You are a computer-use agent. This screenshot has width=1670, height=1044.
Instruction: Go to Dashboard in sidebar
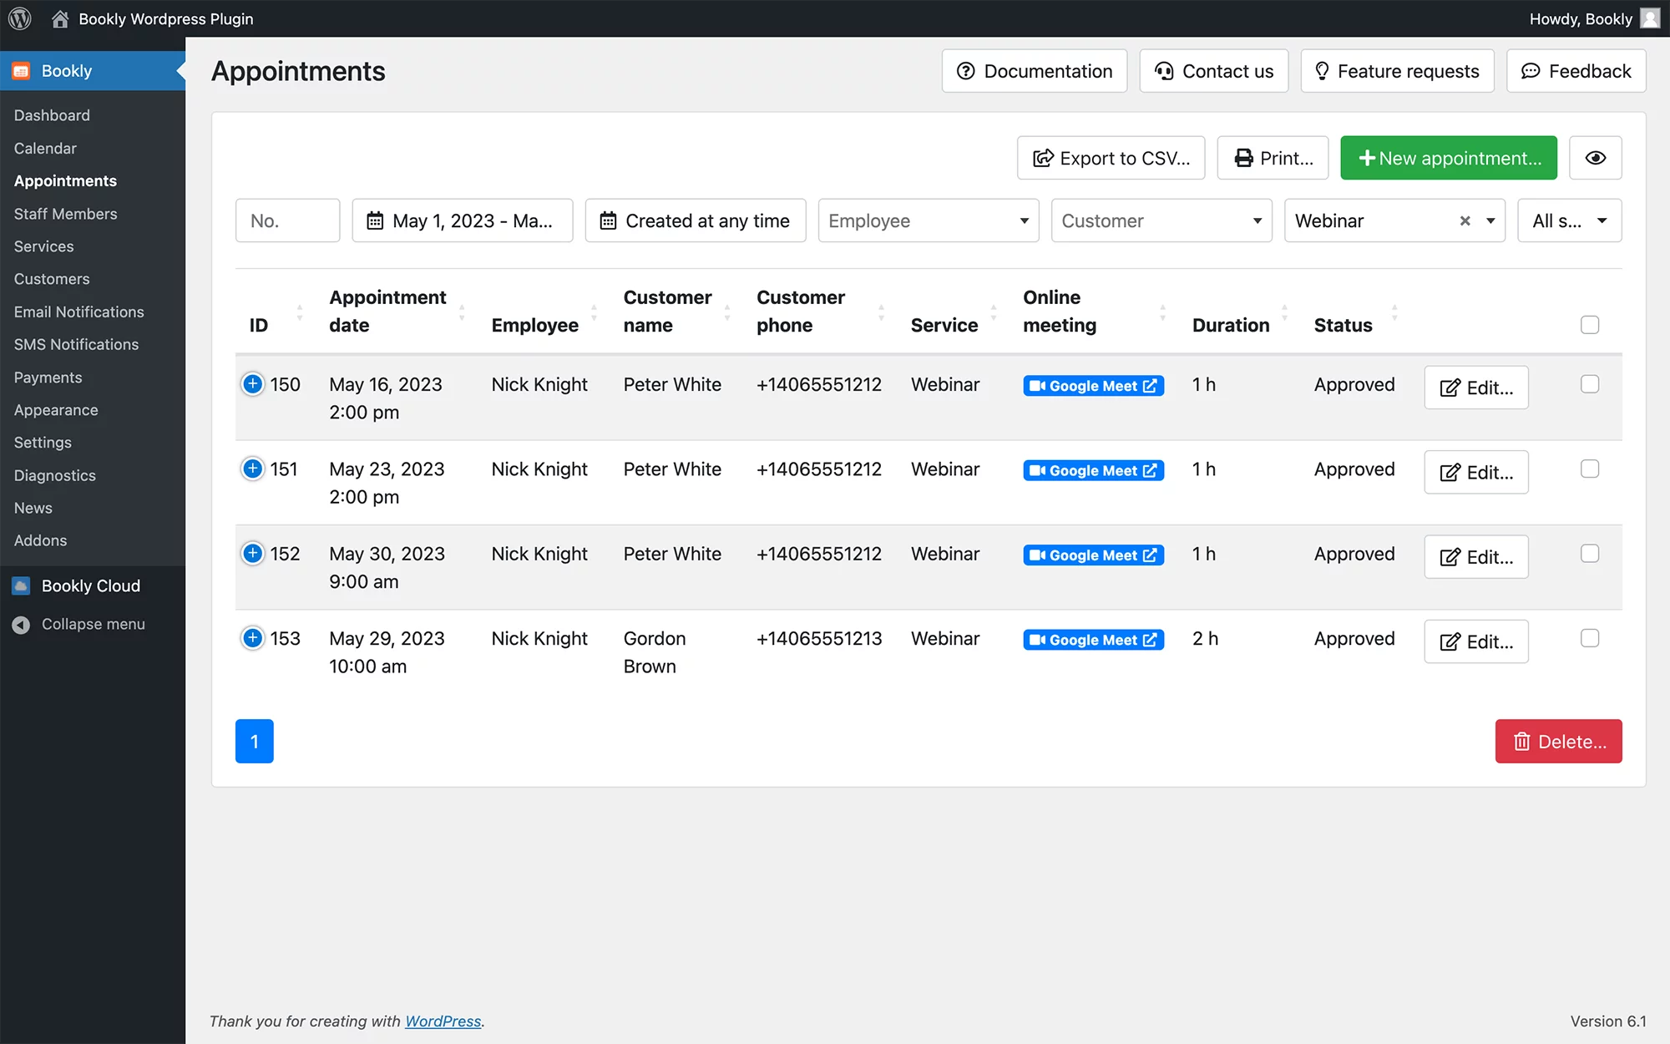click(52, 115)
